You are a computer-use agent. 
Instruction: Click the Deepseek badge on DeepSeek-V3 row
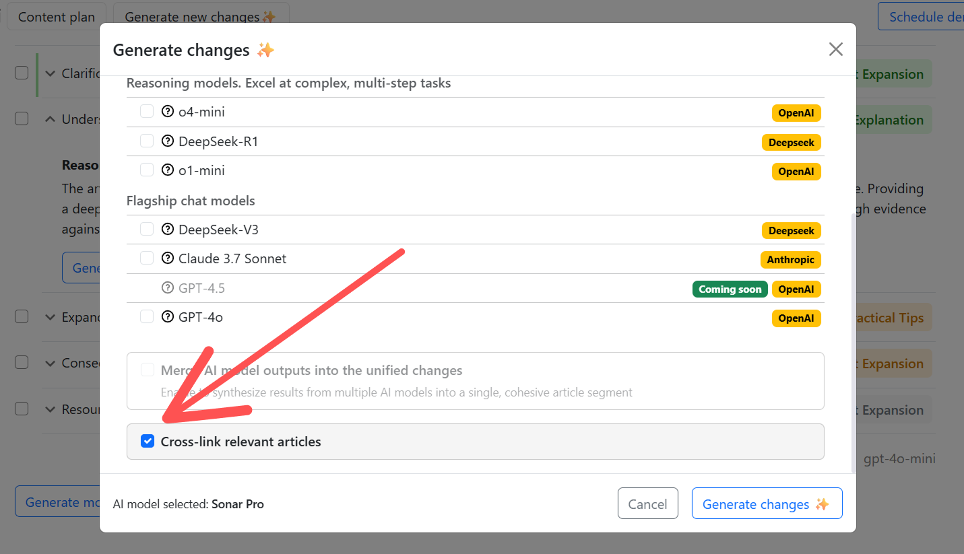pos(792,231)
